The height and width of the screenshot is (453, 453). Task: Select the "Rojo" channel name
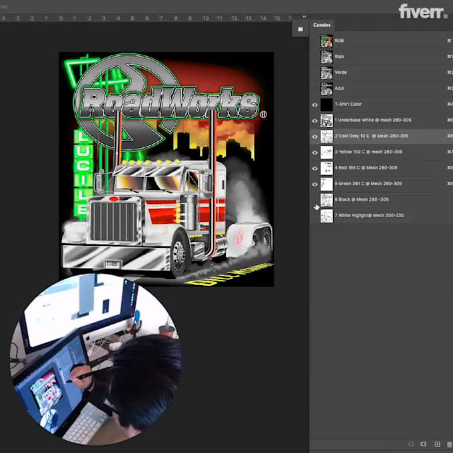click(339, 57)
